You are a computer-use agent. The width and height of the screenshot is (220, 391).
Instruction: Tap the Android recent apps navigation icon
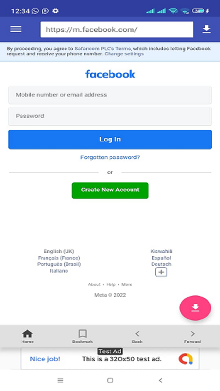click(x=60, y=380)
